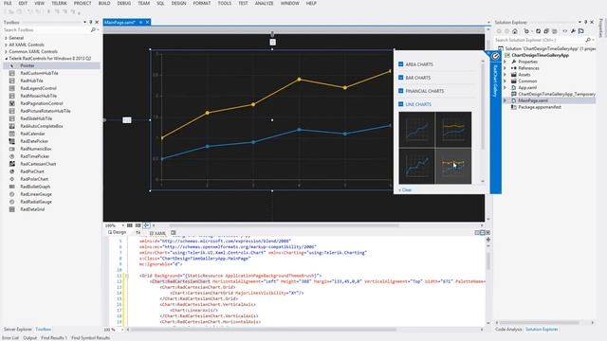Open the Code Analysis tab
The height and width of the screenshot is (341, 607).
coord(508,330)
